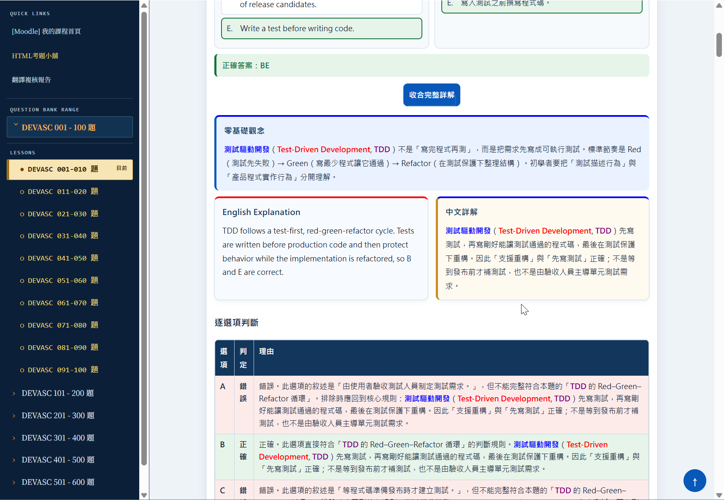Screen dimensions: 724x500
Task: Click the main page scrollbar down arrow
Action: [x=719, y=495]
